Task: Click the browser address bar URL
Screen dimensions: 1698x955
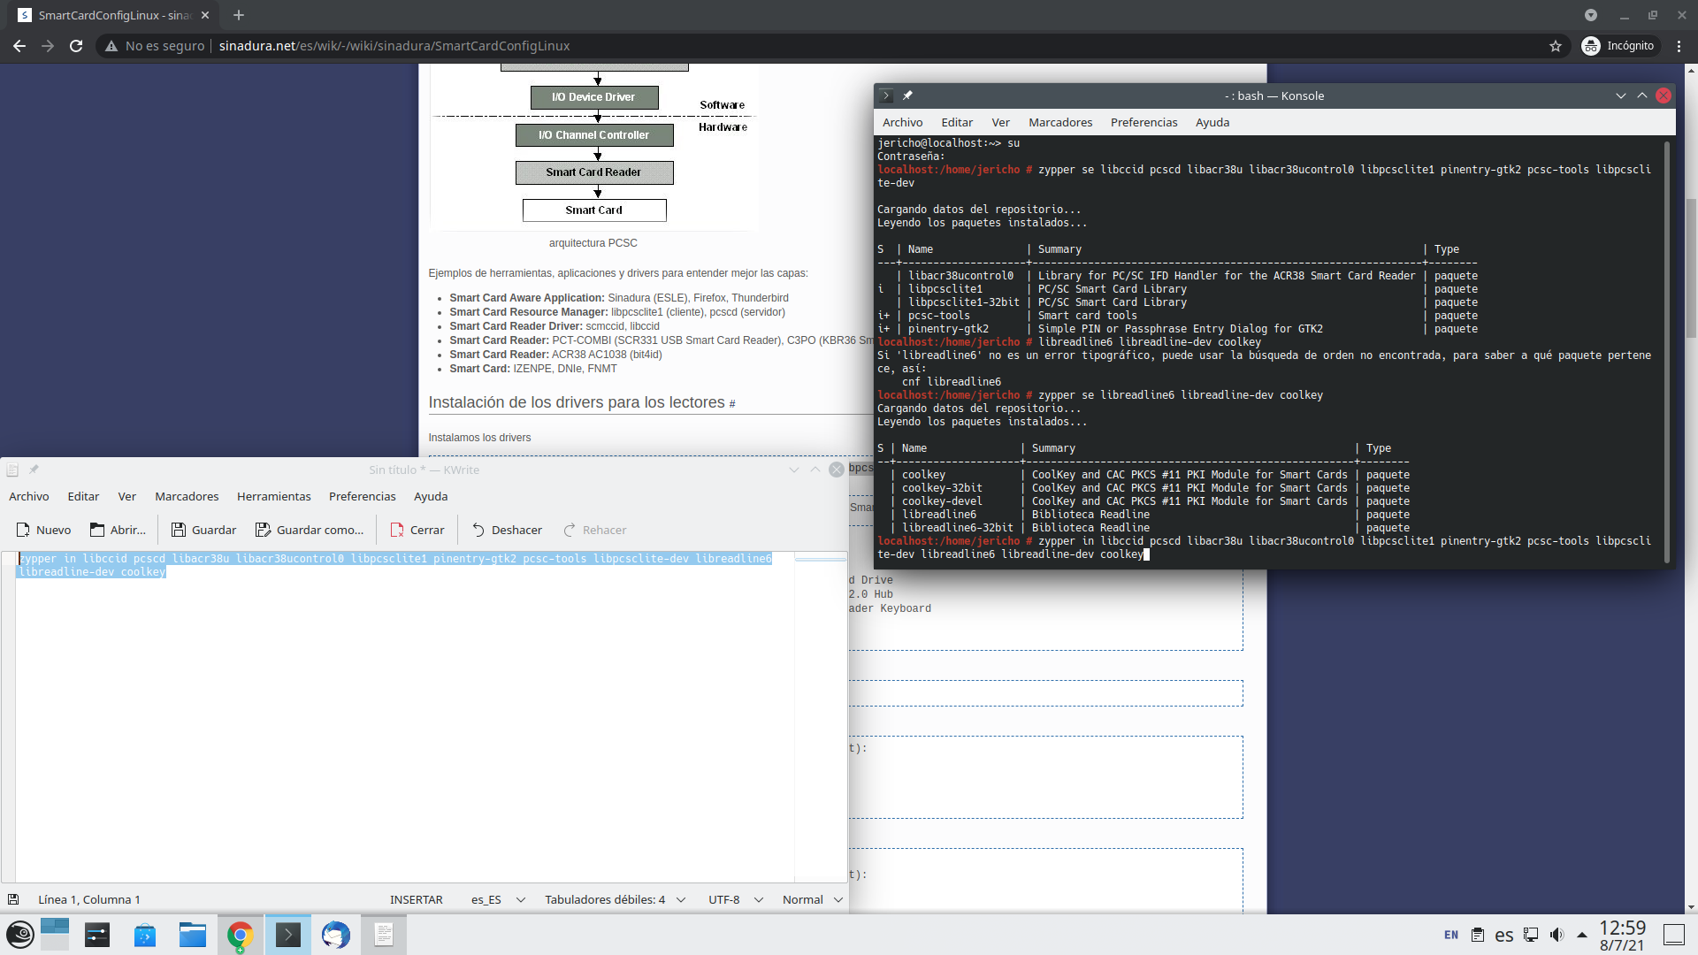Action: [394, 46]
